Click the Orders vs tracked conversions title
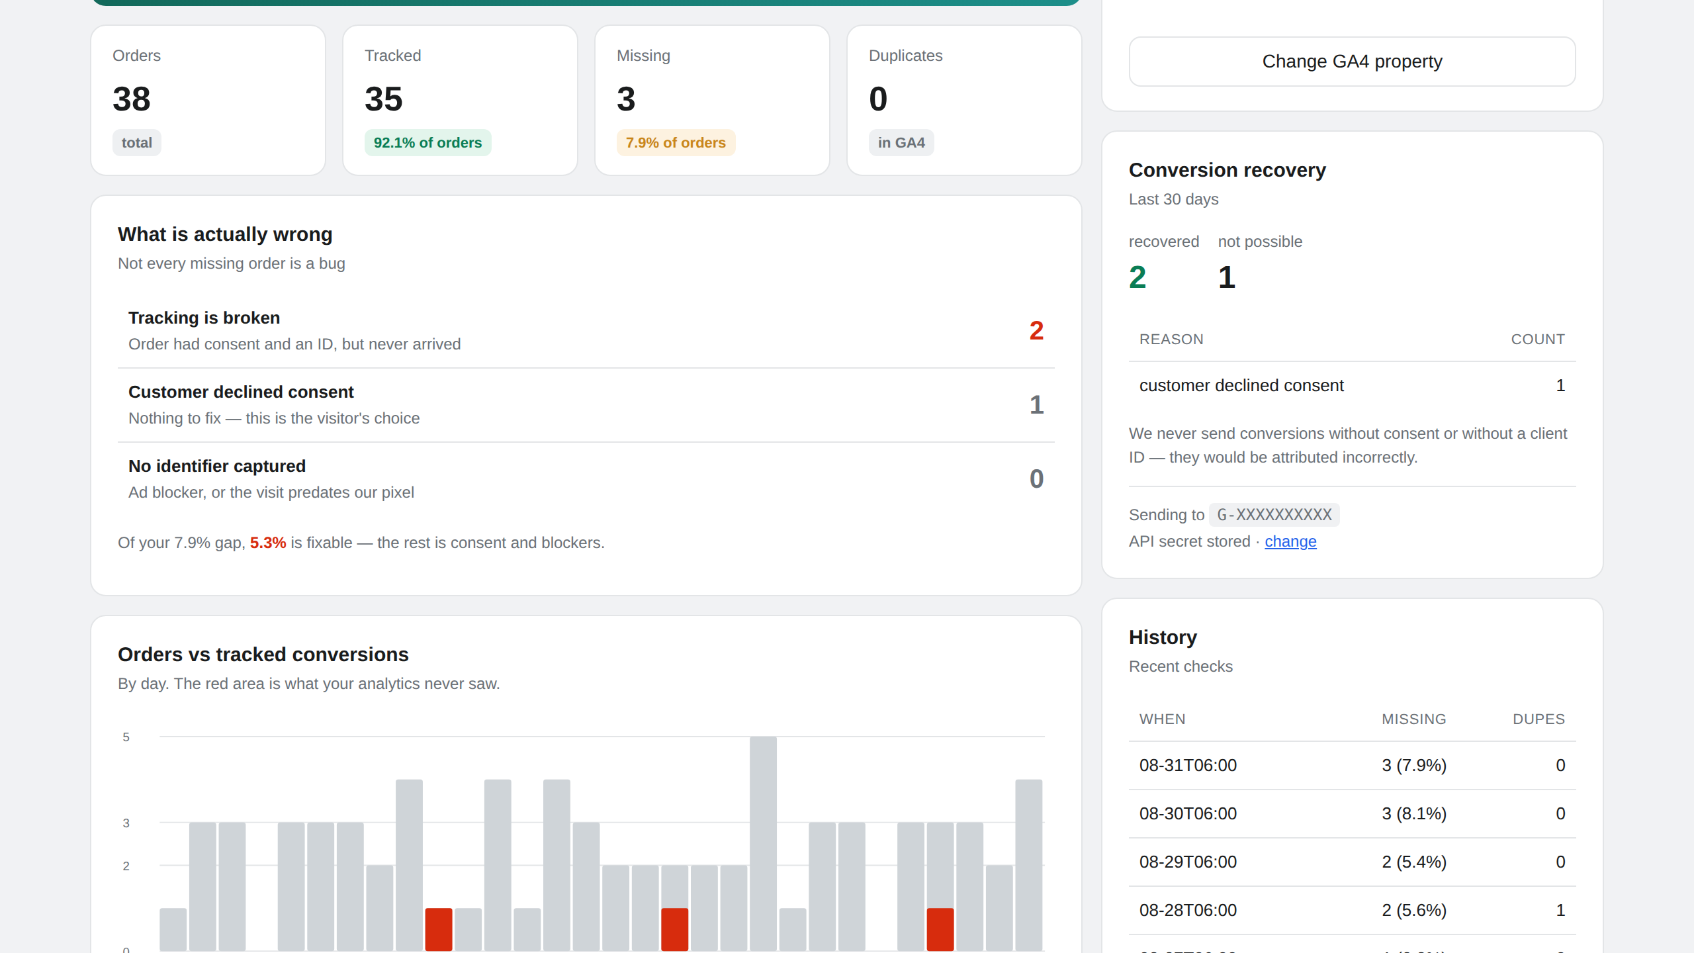Screen dimensions: 1694x953 coord(263,655)
